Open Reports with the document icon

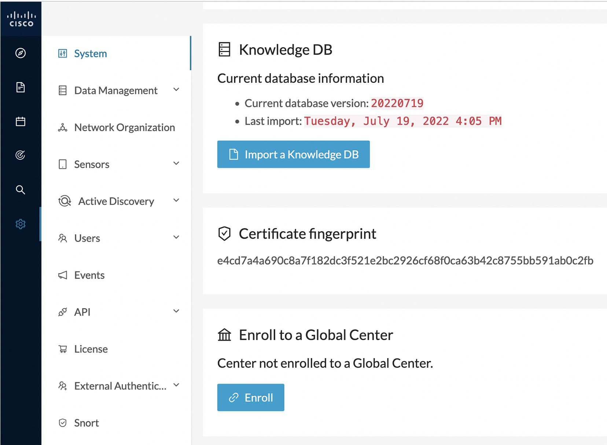click(x=20, y=87)
